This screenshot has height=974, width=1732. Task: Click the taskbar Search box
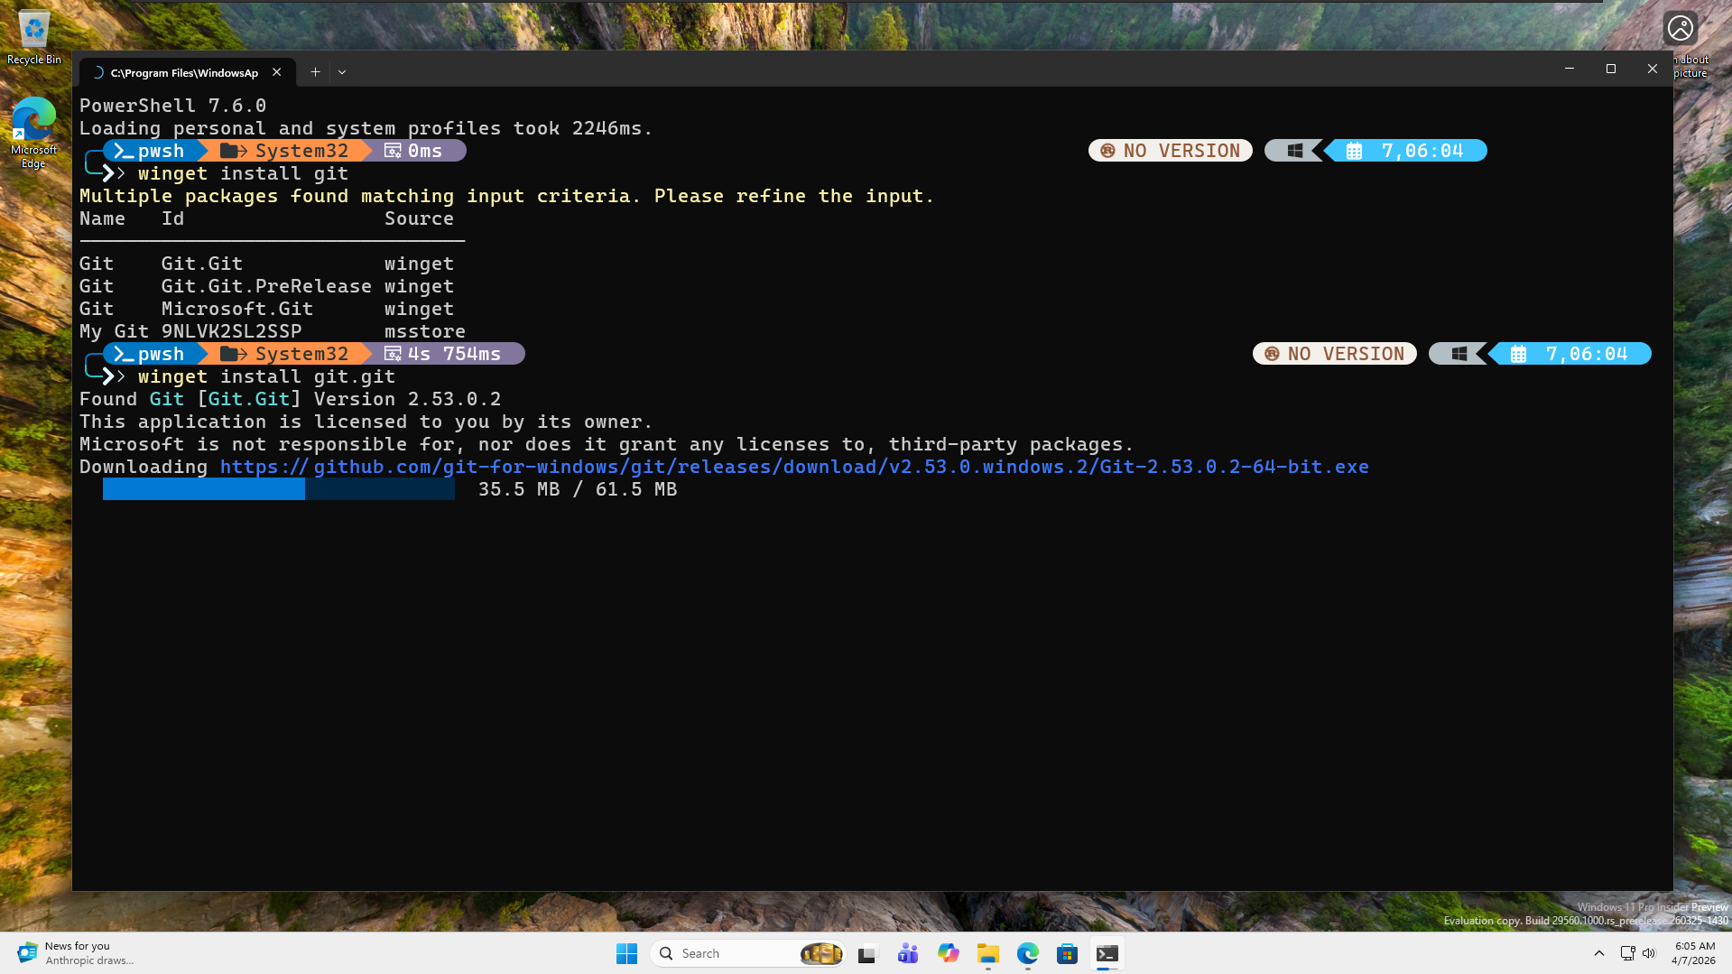747,953
